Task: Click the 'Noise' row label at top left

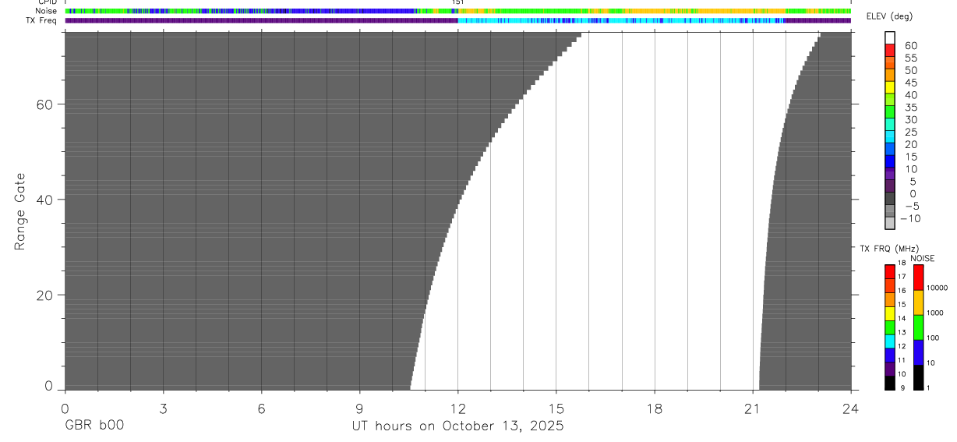Action: tap(46, 11)
